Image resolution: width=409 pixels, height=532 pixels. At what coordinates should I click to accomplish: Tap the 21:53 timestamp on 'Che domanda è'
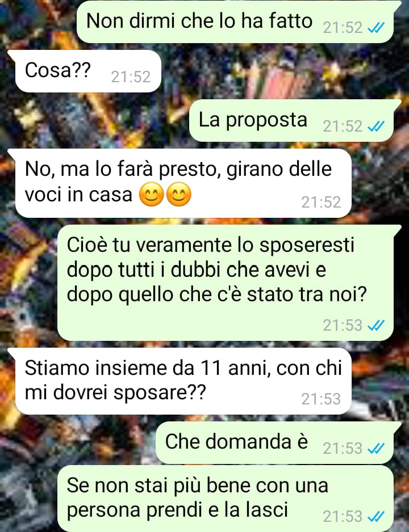[x=343, y=448]
